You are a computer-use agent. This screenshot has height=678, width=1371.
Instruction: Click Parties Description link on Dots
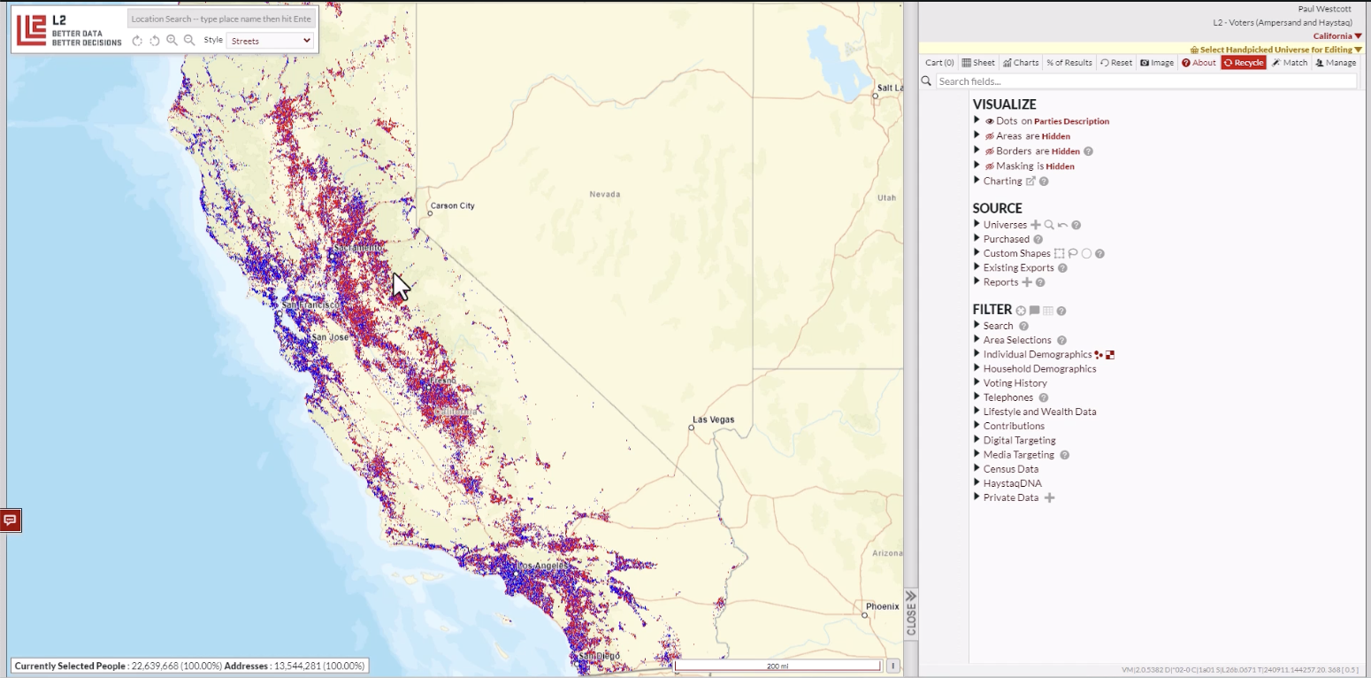coord(1071,121)
